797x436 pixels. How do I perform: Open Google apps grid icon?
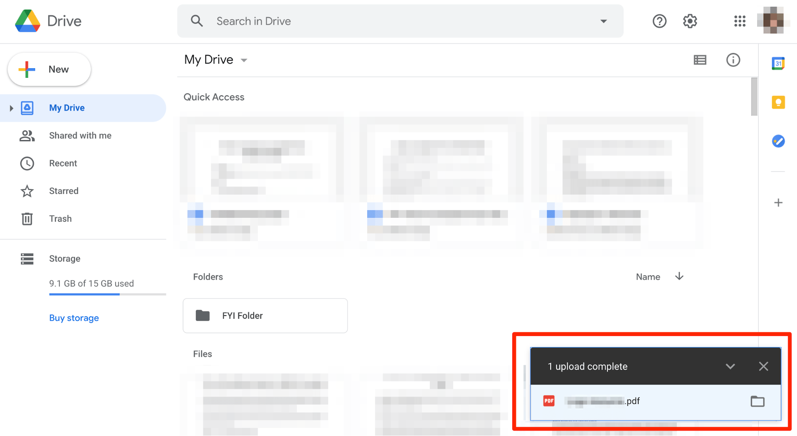coord(740,22)
